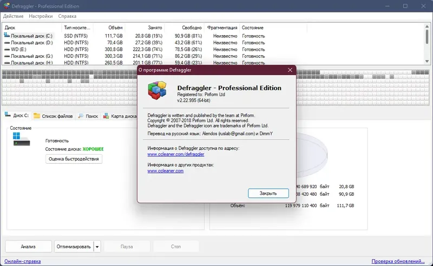Open the www.ccleaner.com/defraggler link
Viewport: 433px width, 266px height.
point(175,154)
